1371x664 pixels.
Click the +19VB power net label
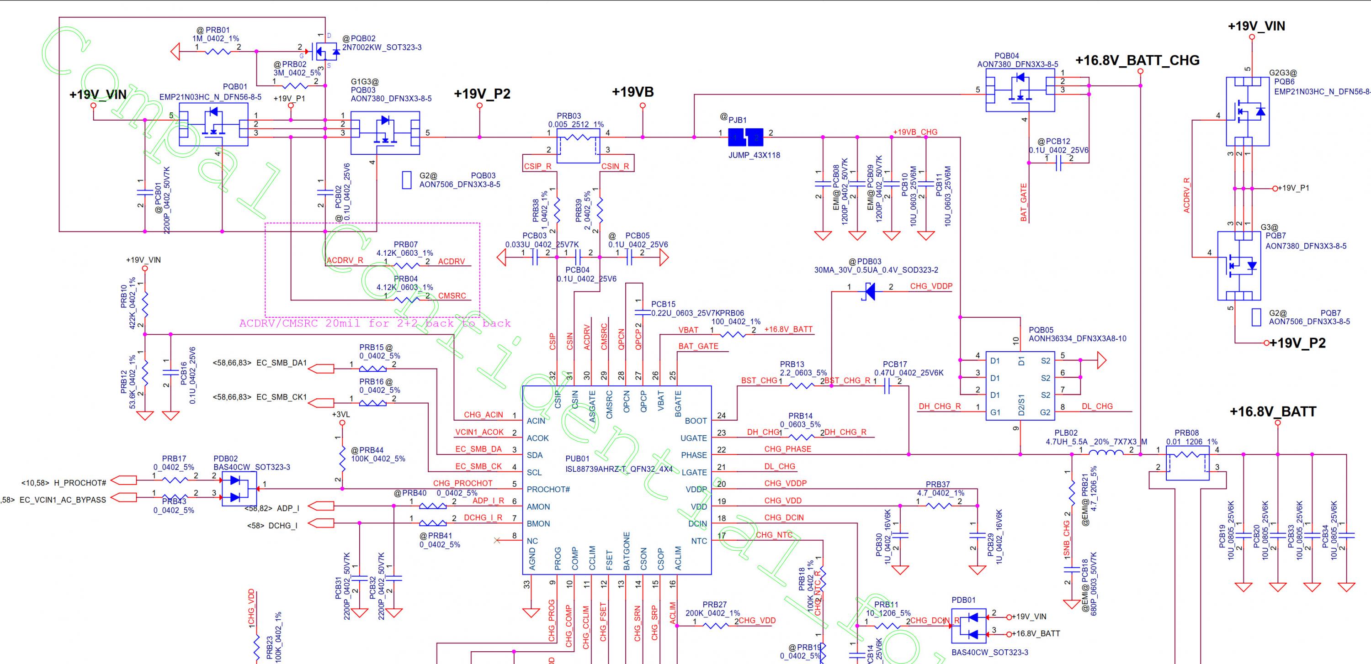(x=632, y=92)
